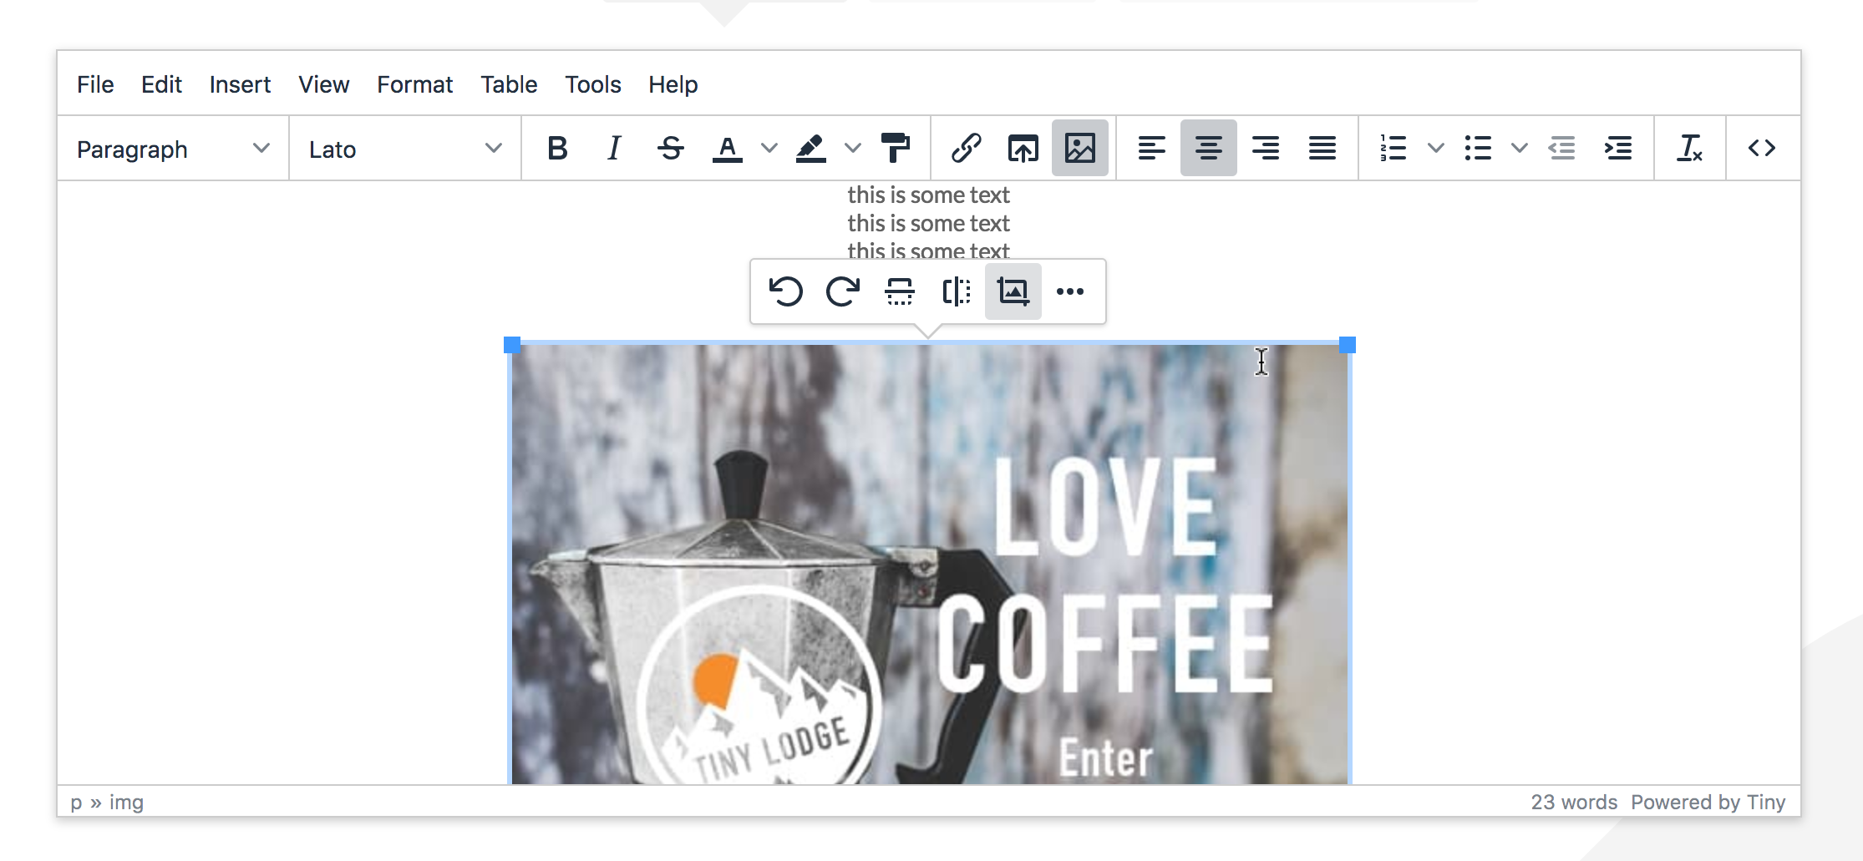Toggle the numbered list
Viewport: 1863px width, 861px height.
(1393, 149)
